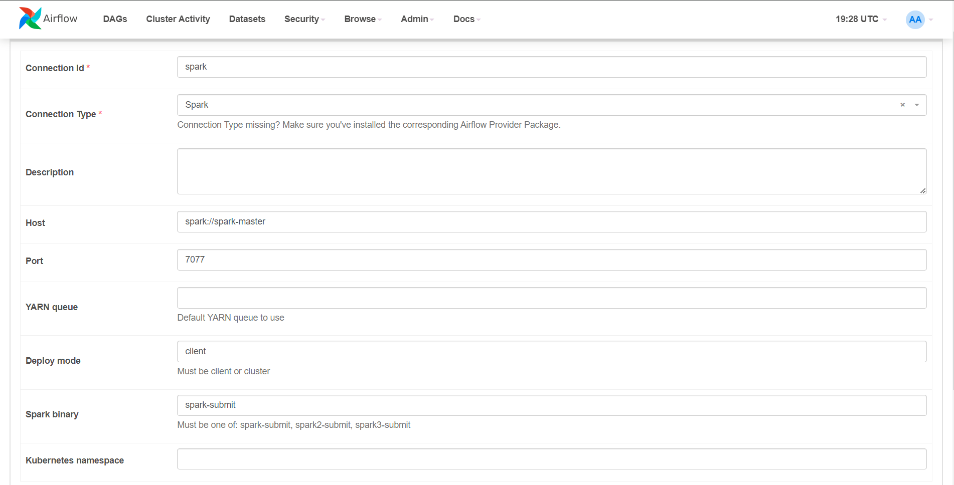Click the 'Deploy mode' label
This screenshot has width=954, height=485.
coord(53,361)
